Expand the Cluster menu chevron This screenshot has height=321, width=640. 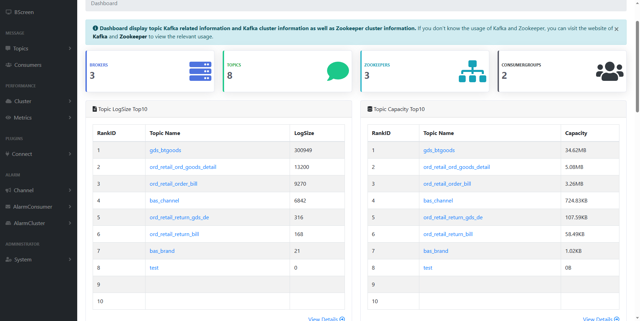70,101
